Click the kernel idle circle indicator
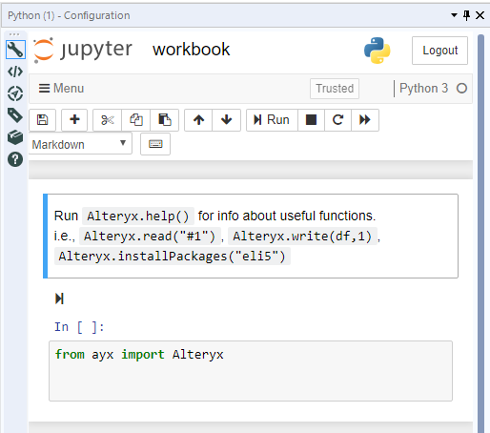This screenshot has width=490, height=433. pos(461,88)
